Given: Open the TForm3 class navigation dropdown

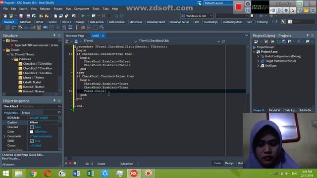Looking at the screenshot, I should [135, 41].
